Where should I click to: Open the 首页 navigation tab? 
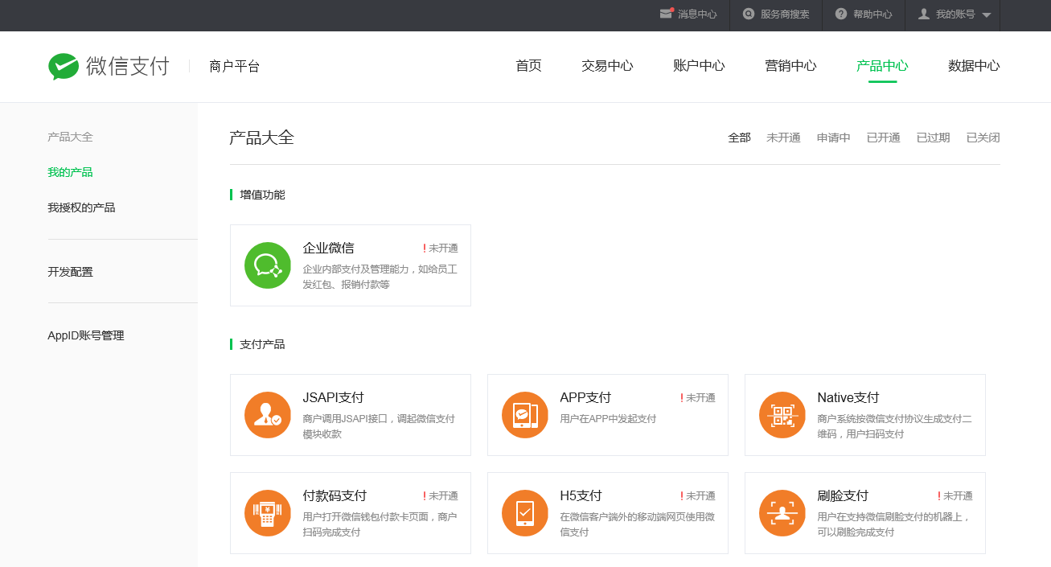[528, 66]
